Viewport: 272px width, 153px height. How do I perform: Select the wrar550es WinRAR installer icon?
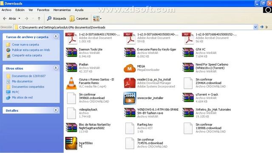[71, 143]
